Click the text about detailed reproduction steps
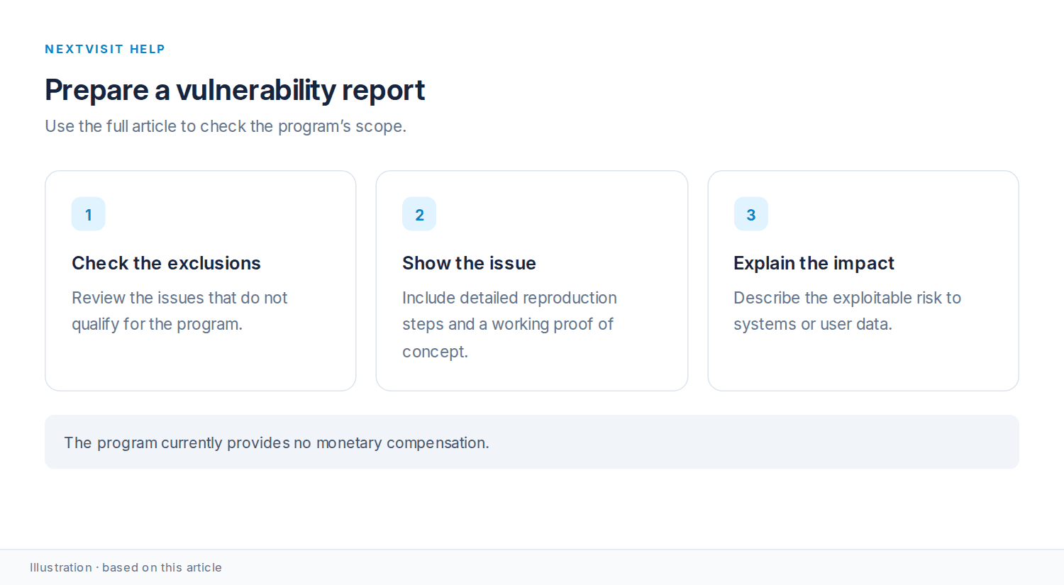 click(x=509, y=325)
